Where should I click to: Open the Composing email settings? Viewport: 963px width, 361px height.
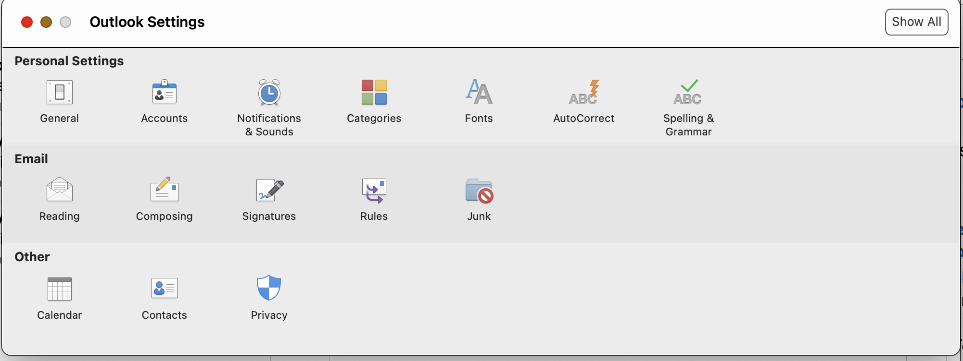(165, 190)
